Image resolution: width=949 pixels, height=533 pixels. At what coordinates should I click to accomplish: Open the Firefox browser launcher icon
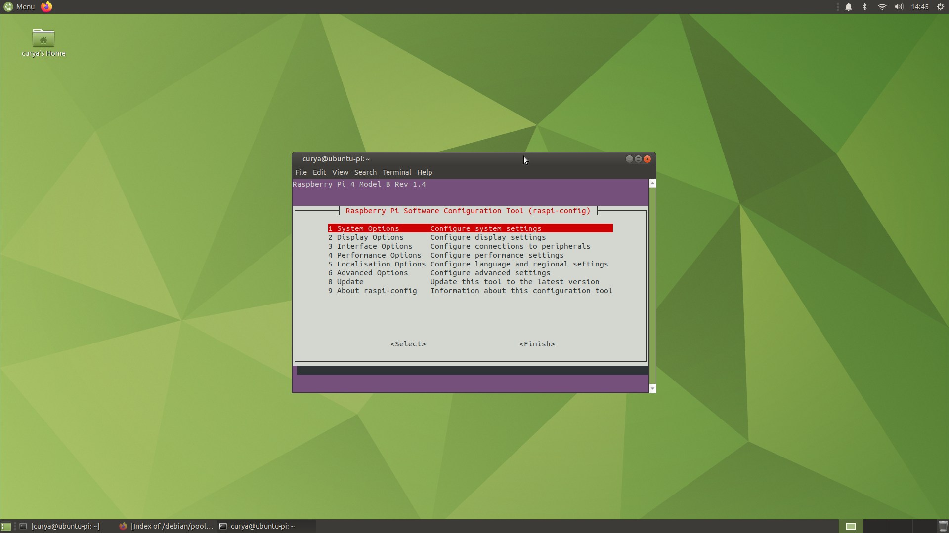[46, 7]
